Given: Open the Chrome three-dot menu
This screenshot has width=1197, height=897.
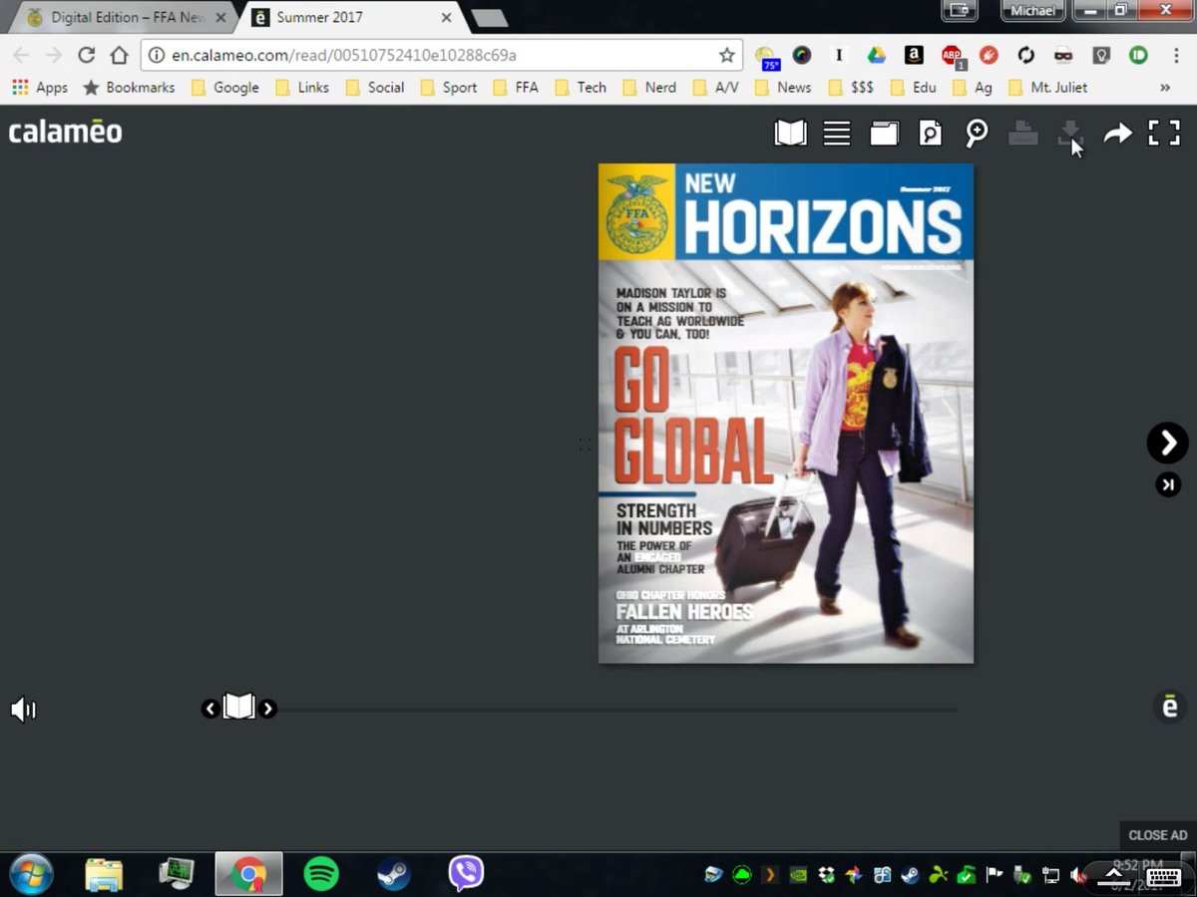Looking at the screenshot, I should coord(1177,56).
